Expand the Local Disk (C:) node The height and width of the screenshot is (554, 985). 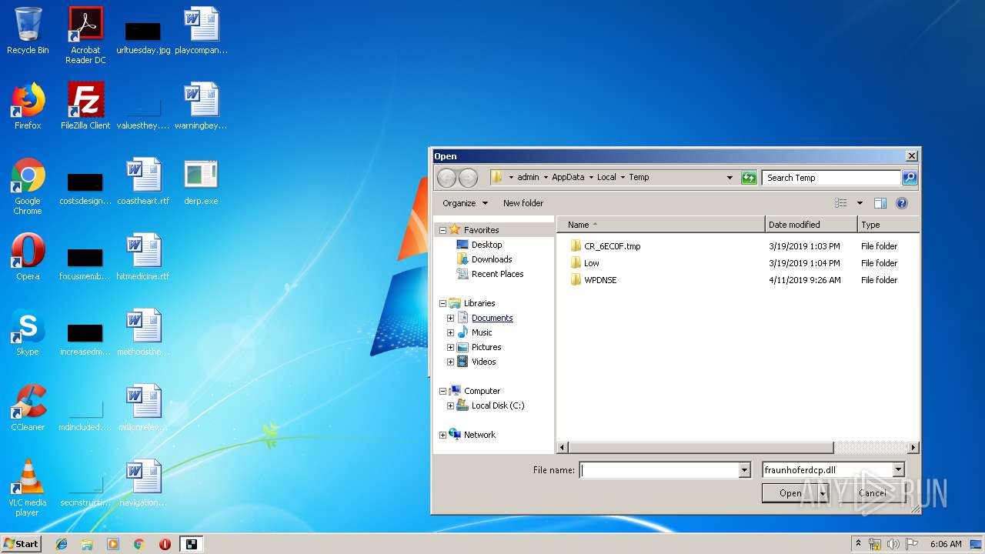coord(450,405)
